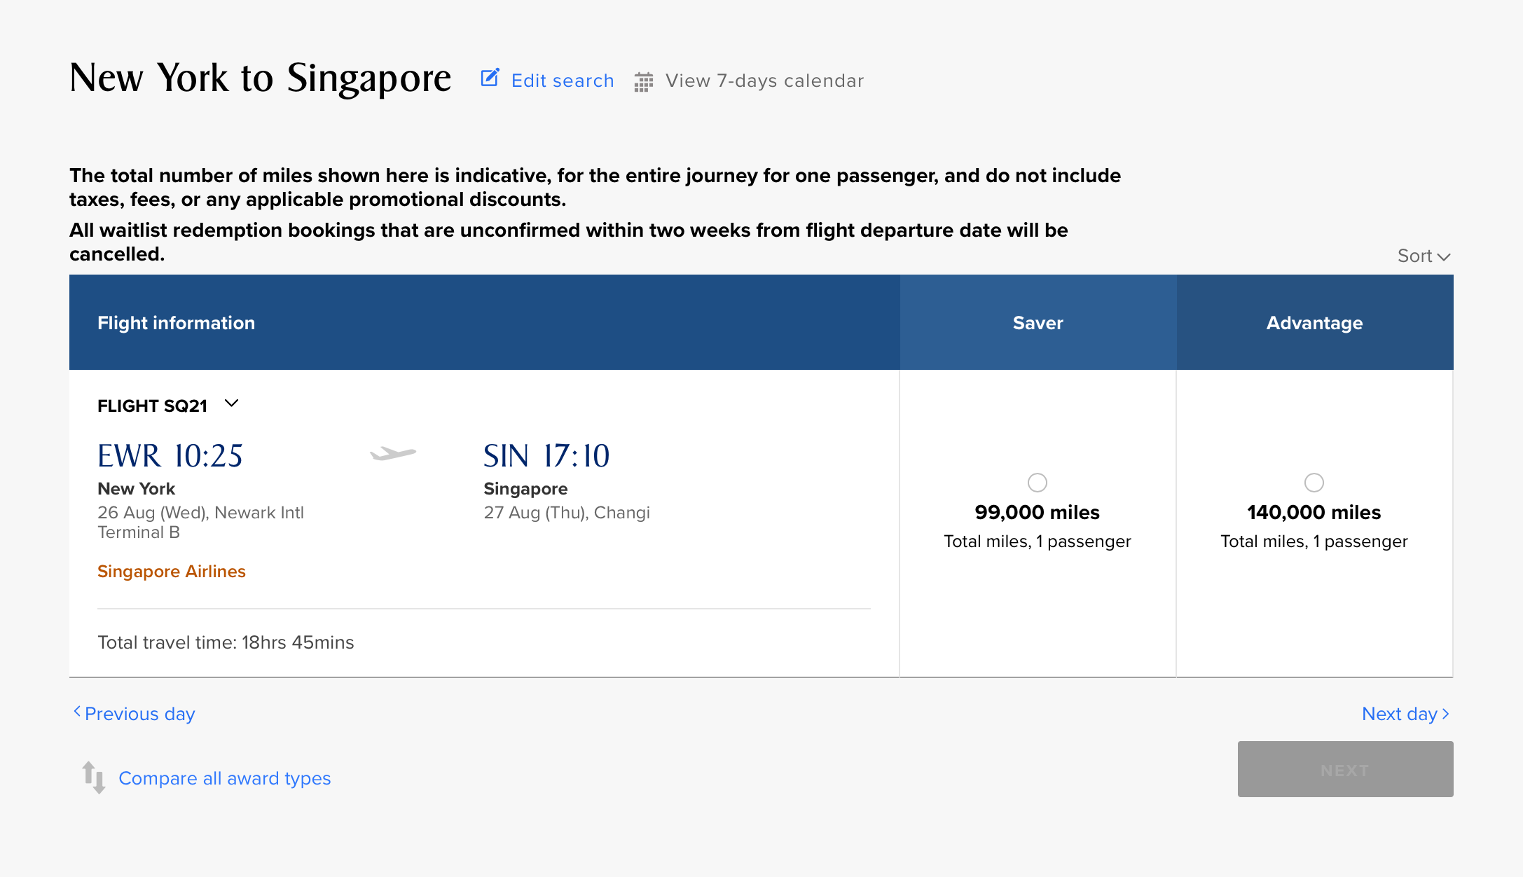Click the Saver column header

click(1038, 322)
